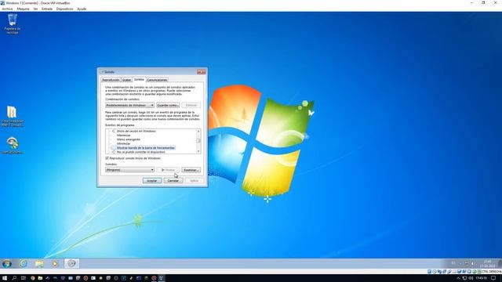Toggle Reproducir sonido Inicio de Windows checkbox

click(x=107, y=158)
